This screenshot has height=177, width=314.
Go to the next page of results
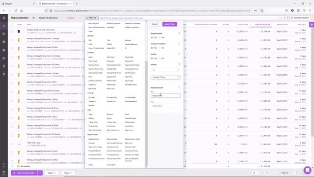coord(294,173)
